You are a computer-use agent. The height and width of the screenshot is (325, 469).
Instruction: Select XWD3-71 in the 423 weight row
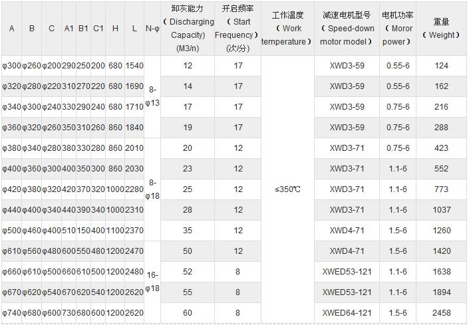347,148
